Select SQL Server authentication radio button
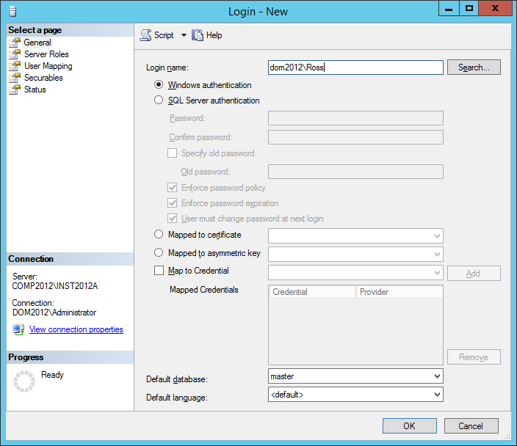Viewport: 517px width, 446px height. pos(159,100)
